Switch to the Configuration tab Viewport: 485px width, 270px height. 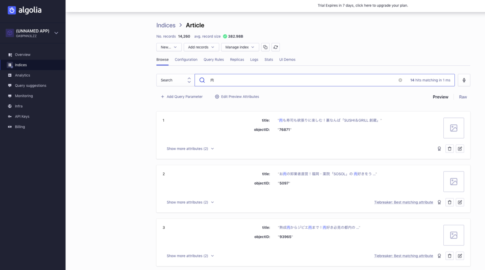[x=186, y=59]
